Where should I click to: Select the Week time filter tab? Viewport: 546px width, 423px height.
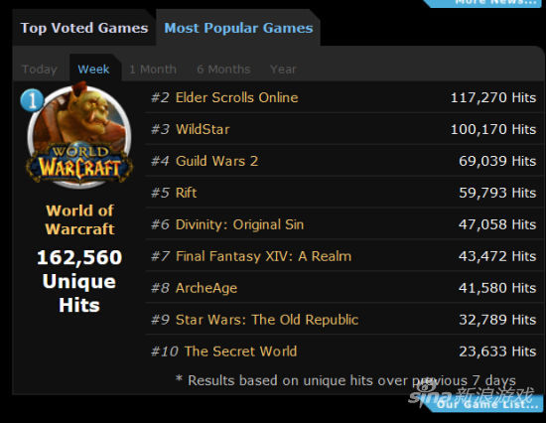tap(93, 69)
